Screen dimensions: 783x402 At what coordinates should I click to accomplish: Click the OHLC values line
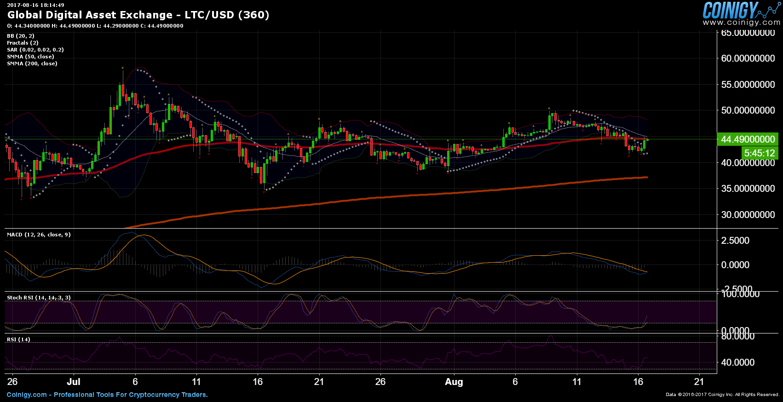pos(95,26)
